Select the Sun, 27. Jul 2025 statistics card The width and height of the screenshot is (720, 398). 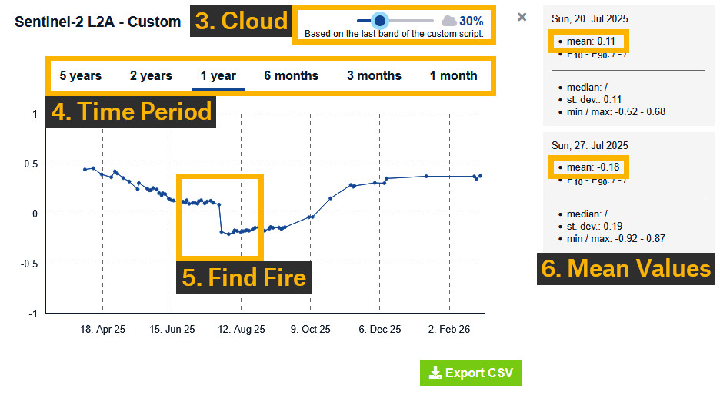pyautogui.click(x=628, y=191)
